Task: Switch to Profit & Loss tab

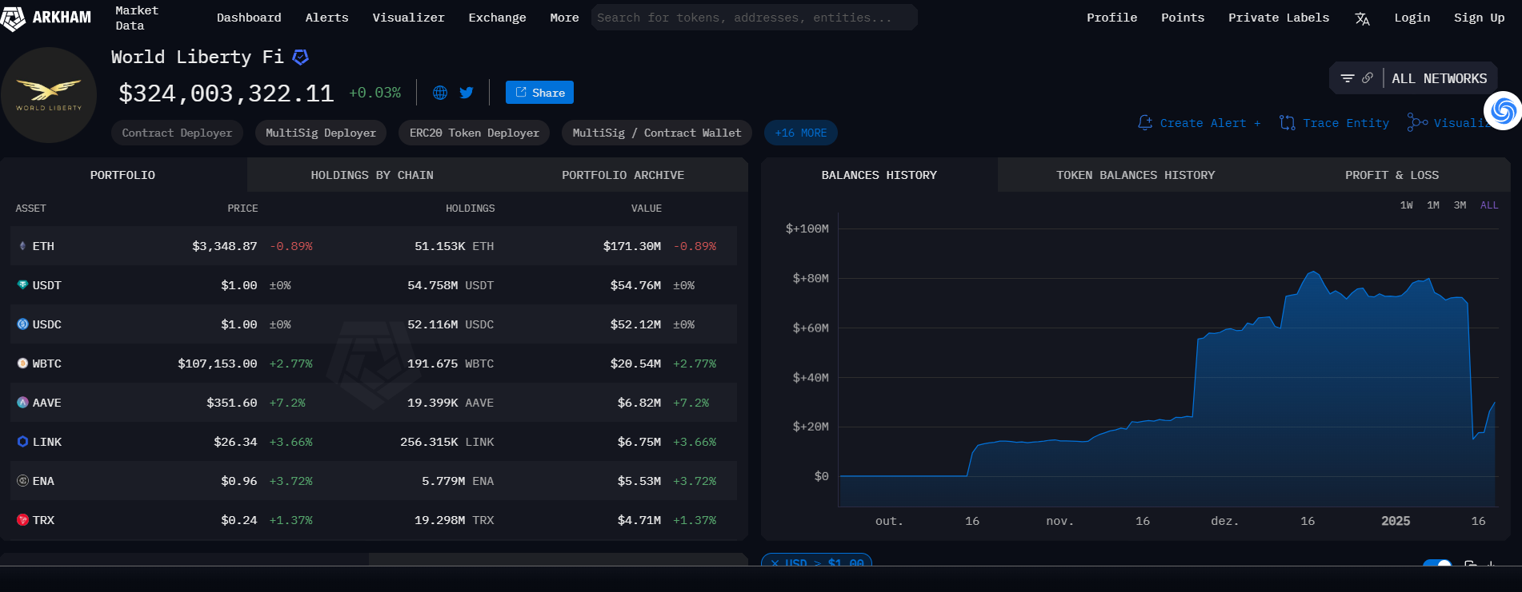Action: tap(1392, 175)
